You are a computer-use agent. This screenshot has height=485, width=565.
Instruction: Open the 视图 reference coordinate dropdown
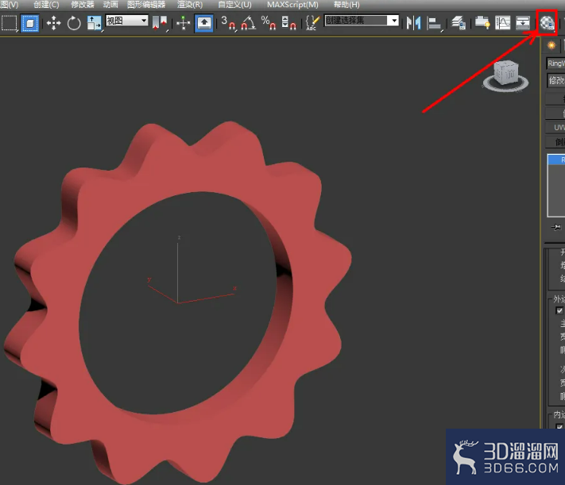(127, 21)
